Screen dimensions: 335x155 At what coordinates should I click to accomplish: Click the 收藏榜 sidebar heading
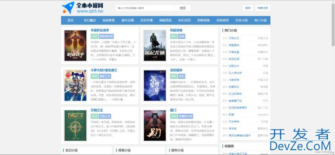coord(229,146)
